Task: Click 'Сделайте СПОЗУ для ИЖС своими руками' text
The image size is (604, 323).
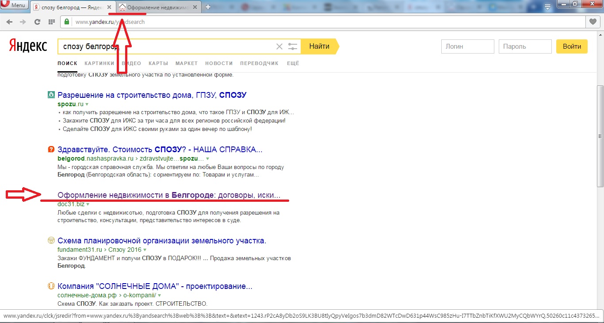Action: [157, 129]
